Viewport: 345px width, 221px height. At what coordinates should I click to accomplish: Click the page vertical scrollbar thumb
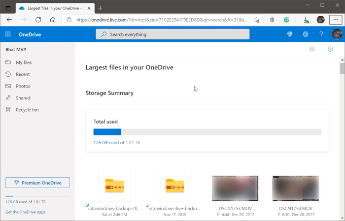coord(342,68)
